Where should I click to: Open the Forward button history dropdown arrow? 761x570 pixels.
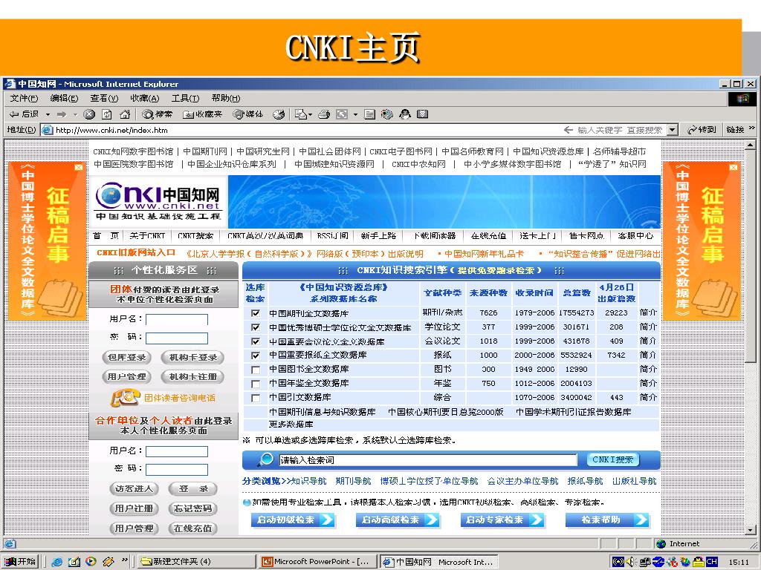[x=75, y=114]
